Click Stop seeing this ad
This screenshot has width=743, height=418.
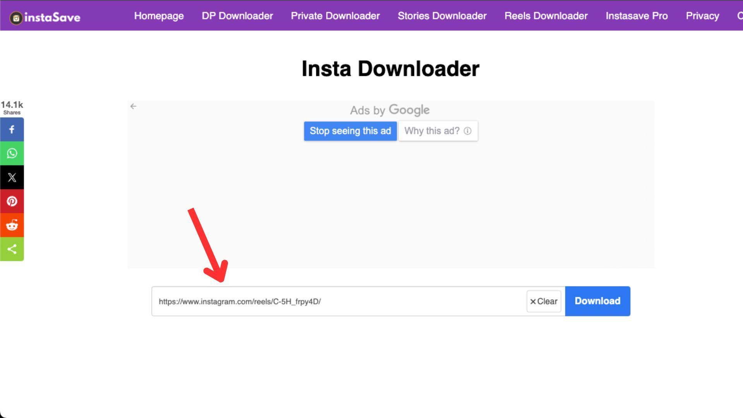click(350, 131)
